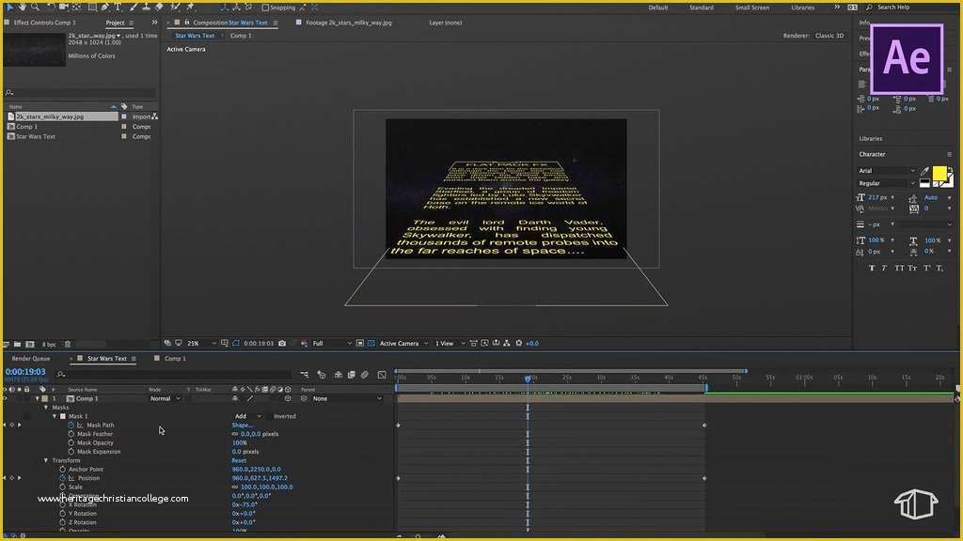This screenshot has width=963, height=541.
Task: Toggle Anchor Point stopwatch
Action: pyautogui.click(x=63, y=470)
